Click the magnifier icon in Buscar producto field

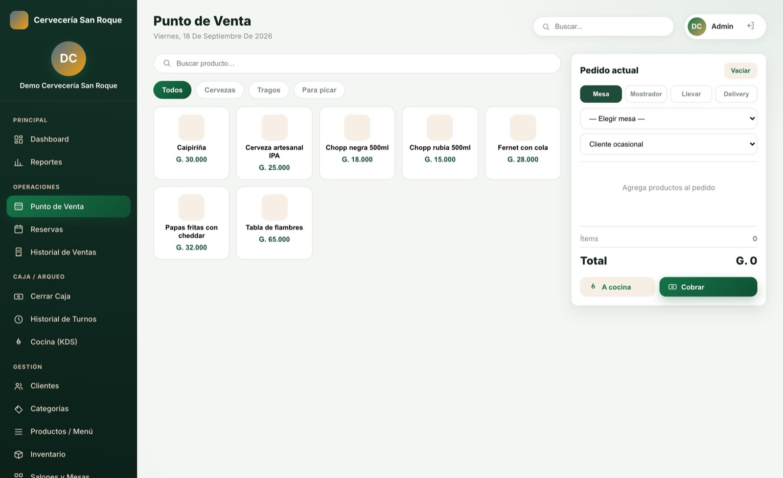tap(167, 64)
